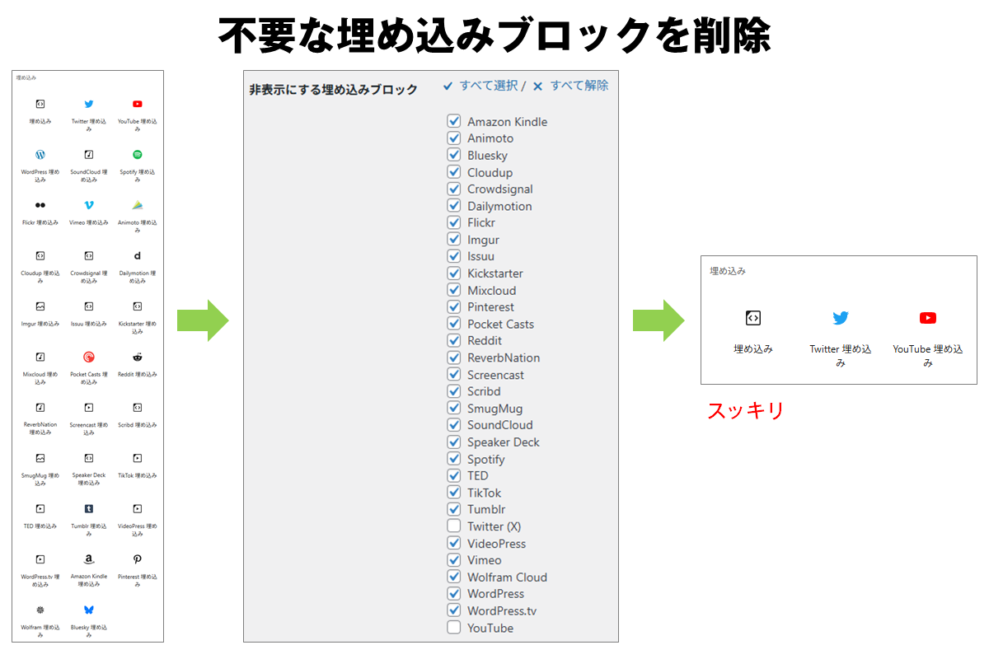Click the Tumblr label in the checklist
The width and height of the screenshot is (989, 659).
click(487, 509)
